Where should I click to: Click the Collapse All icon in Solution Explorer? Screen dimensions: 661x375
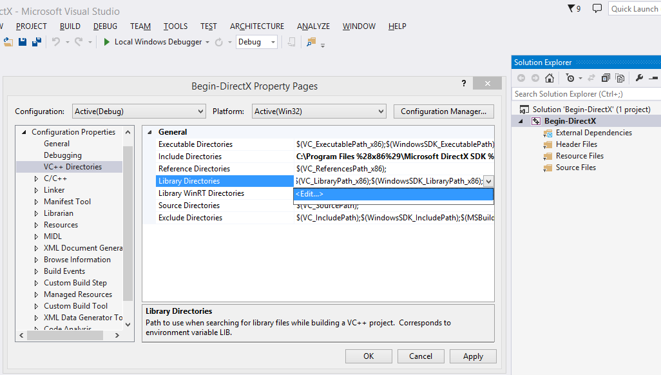pos(606,78)
